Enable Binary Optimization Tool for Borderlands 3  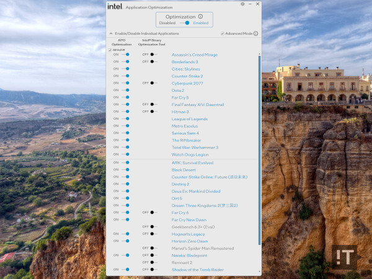(154, 61)
